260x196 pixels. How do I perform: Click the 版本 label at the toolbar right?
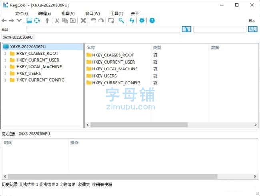(252, 21)
